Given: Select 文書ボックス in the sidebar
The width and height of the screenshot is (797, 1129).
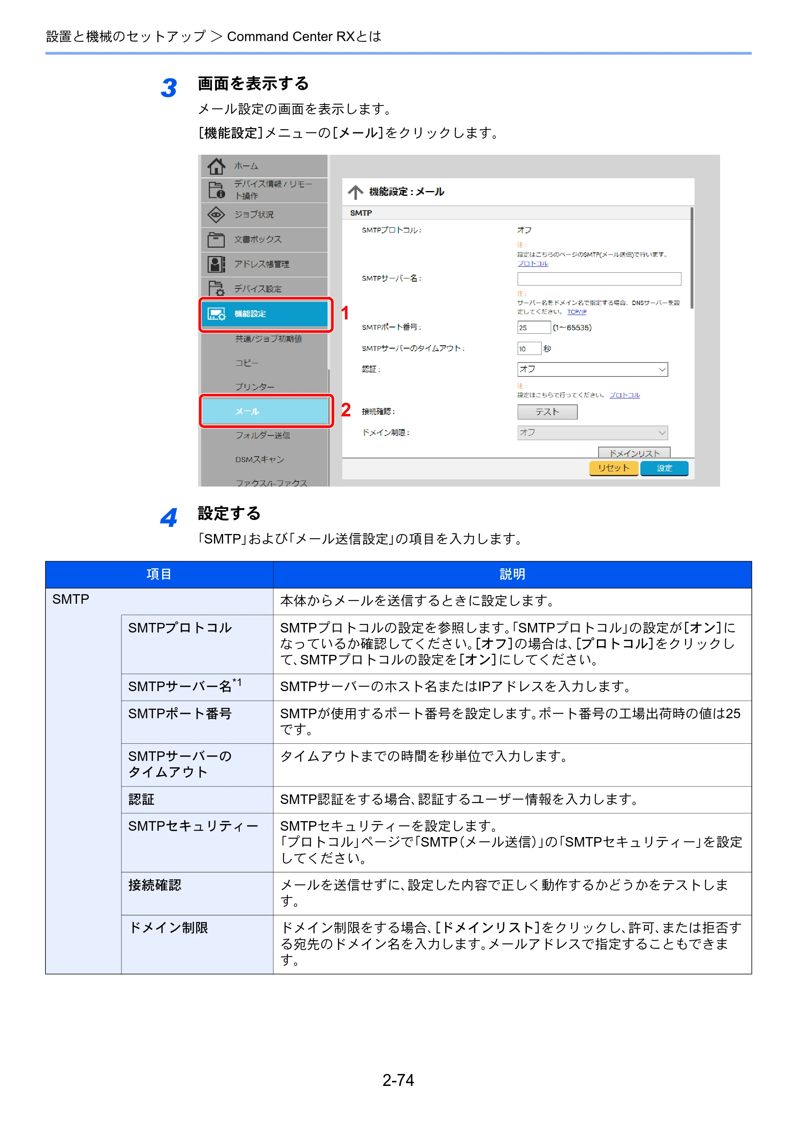Looking at the screenshot, I should 264,239.
